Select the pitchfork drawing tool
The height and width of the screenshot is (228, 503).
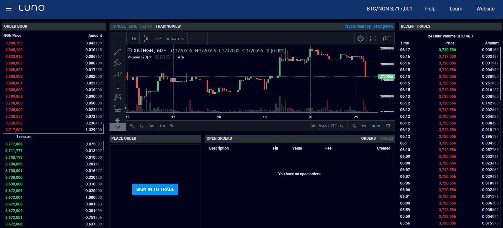pyautogui.click(x=118, y=63)
